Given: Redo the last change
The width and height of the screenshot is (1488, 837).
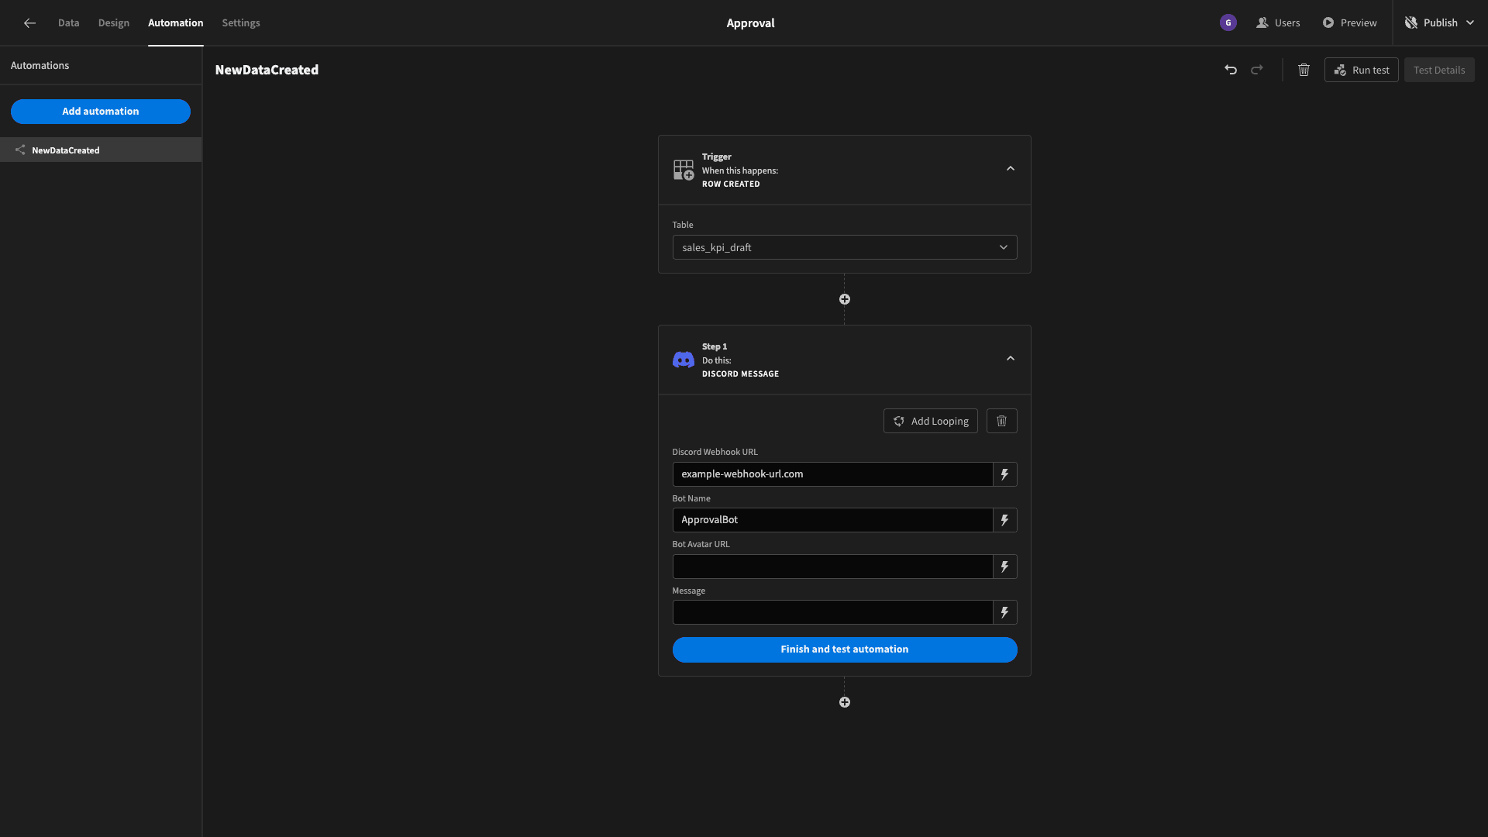Looking at the screenshot, I should pos(1257,70).
